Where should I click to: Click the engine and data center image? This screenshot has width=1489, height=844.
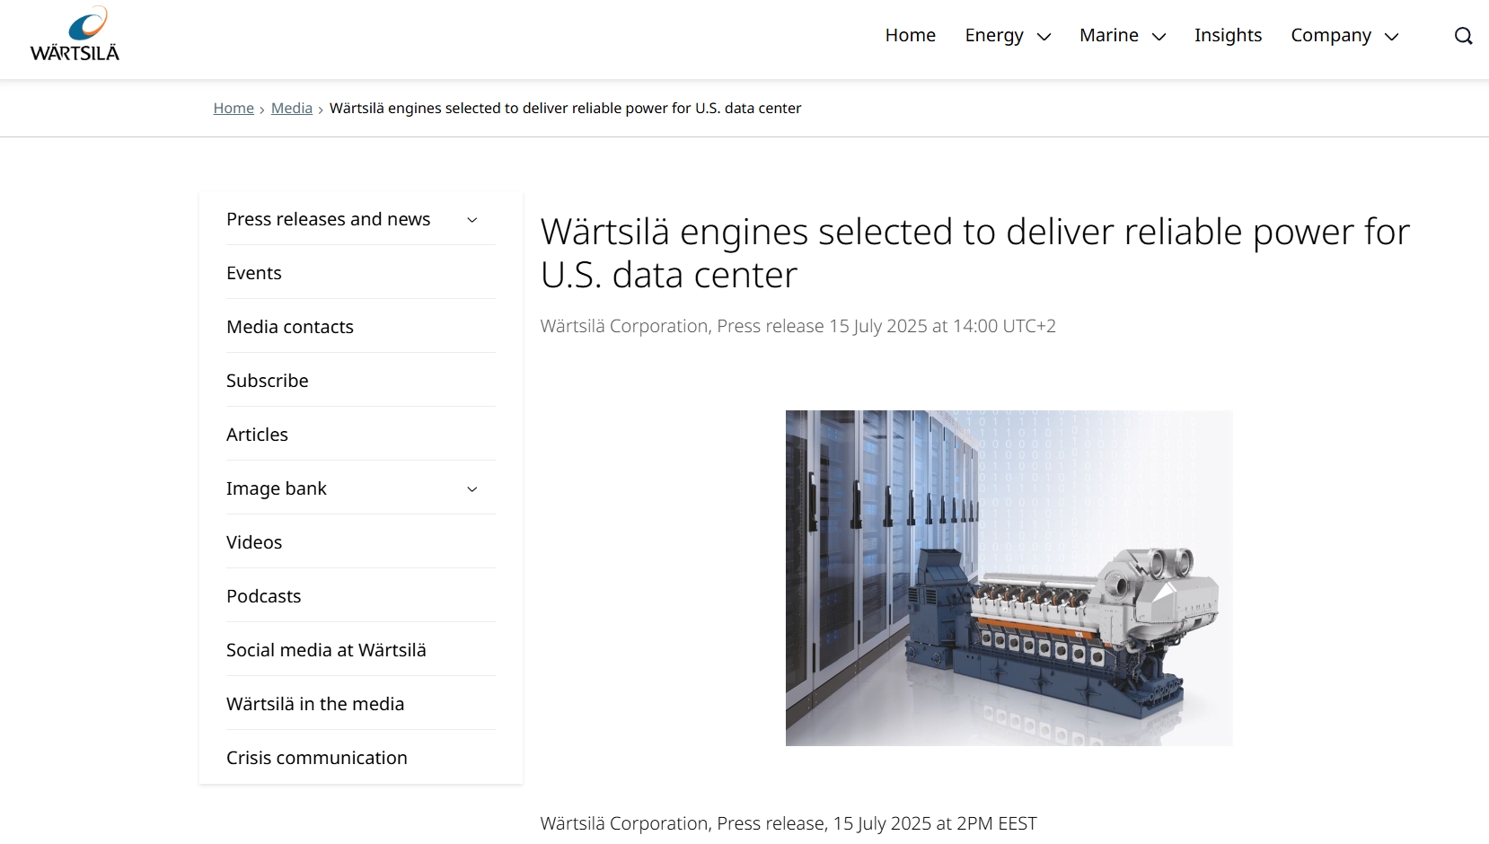tap(1009, 578)
